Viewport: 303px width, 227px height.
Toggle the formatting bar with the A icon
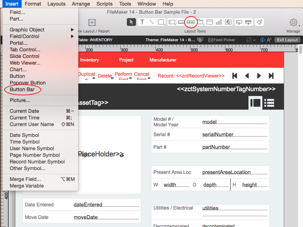(269, 39)
